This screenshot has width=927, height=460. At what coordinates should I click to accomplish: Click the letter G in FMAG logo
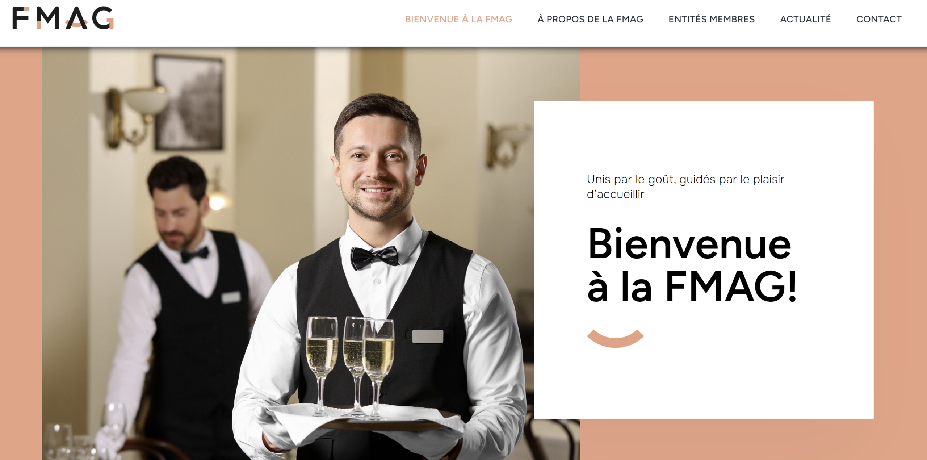(103, 18)
